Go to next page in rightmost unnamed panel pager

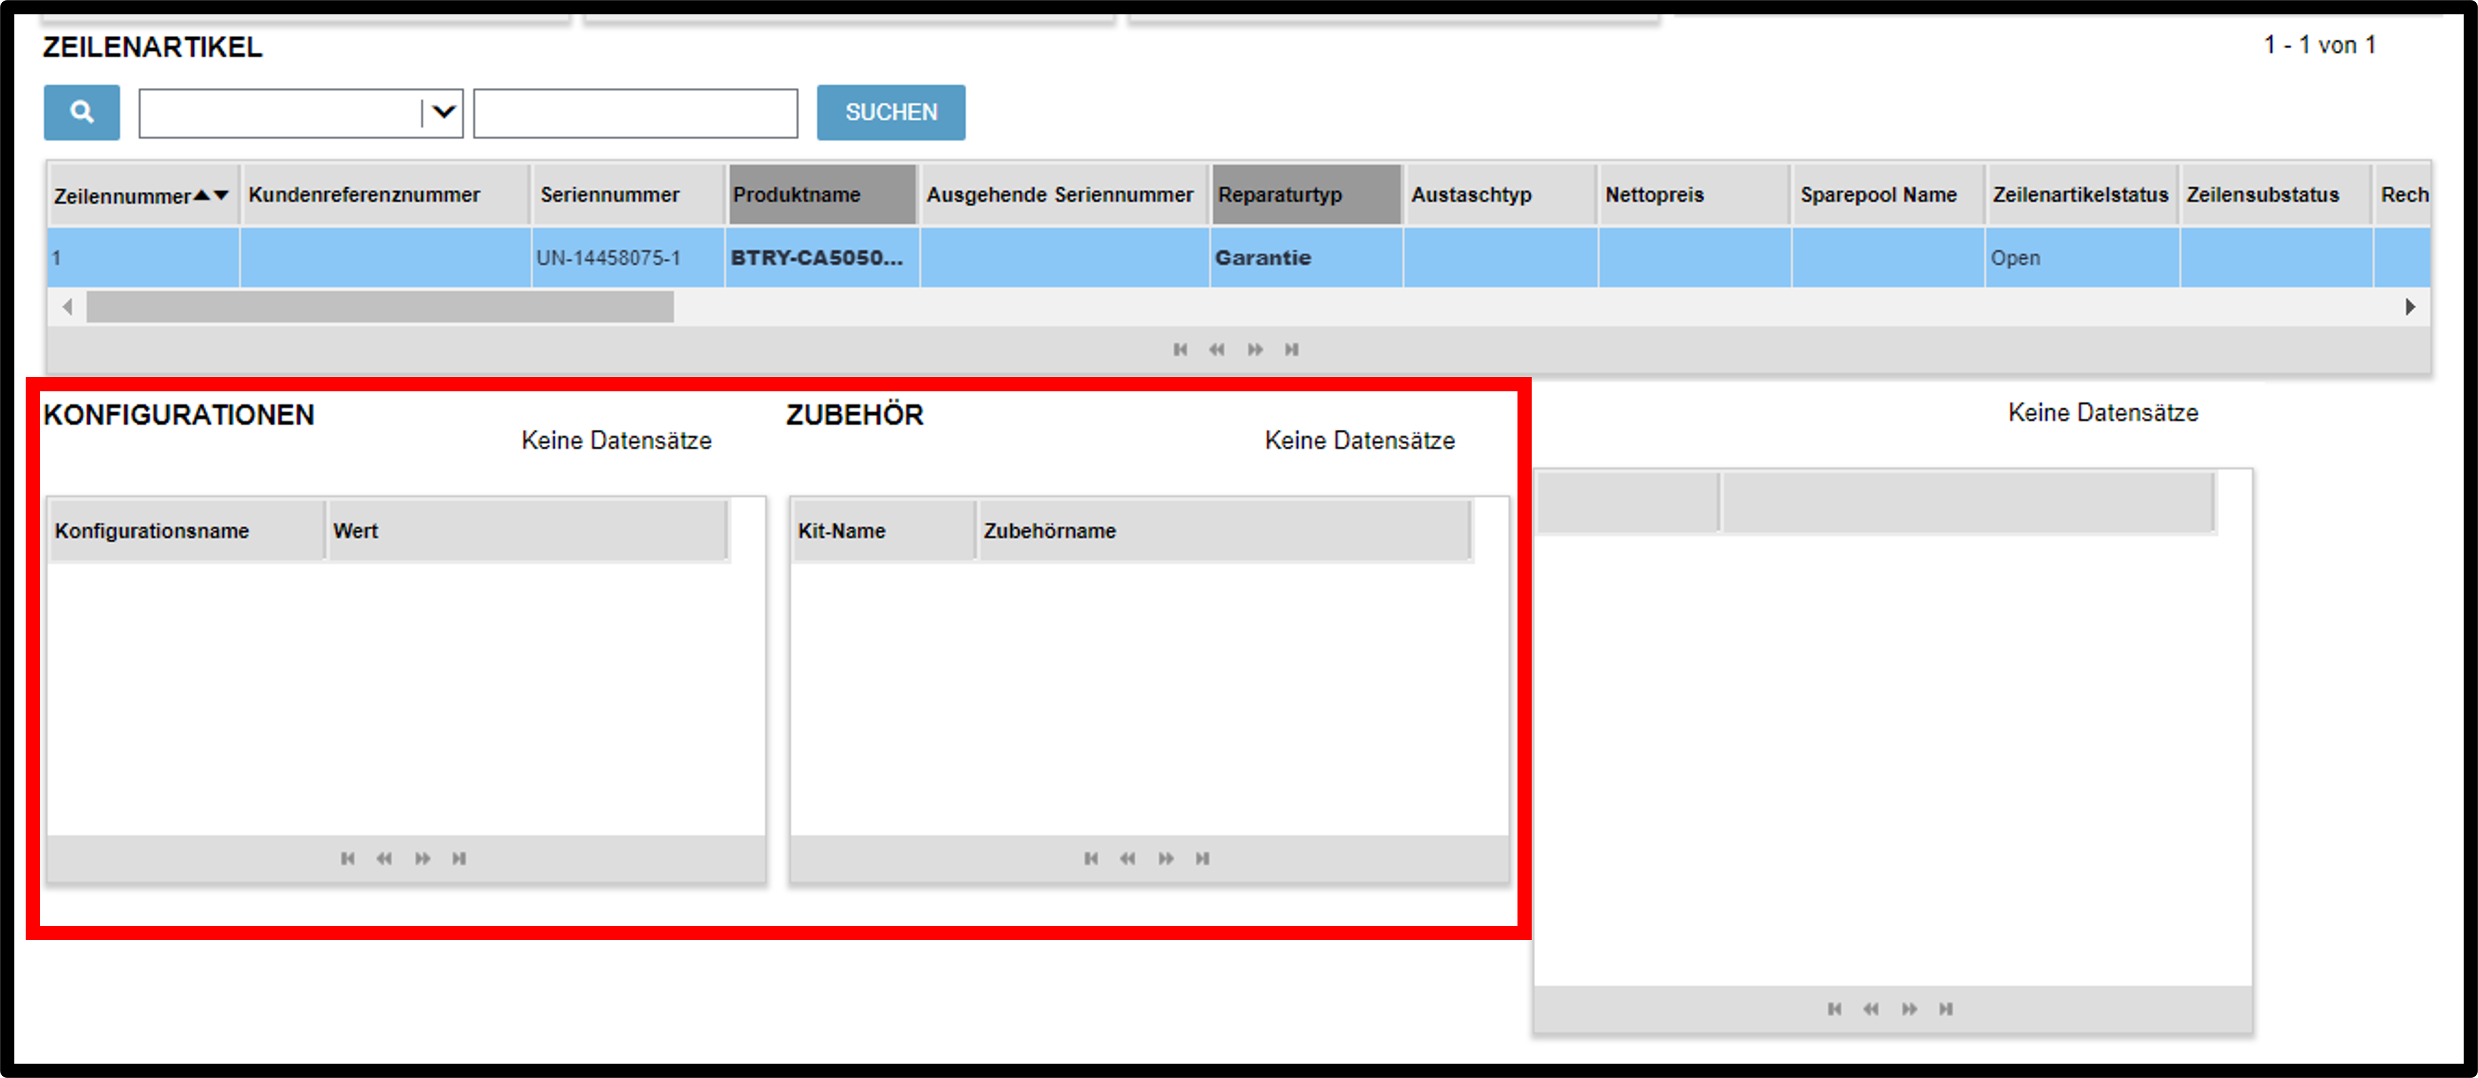(x=1910, y=1009)
